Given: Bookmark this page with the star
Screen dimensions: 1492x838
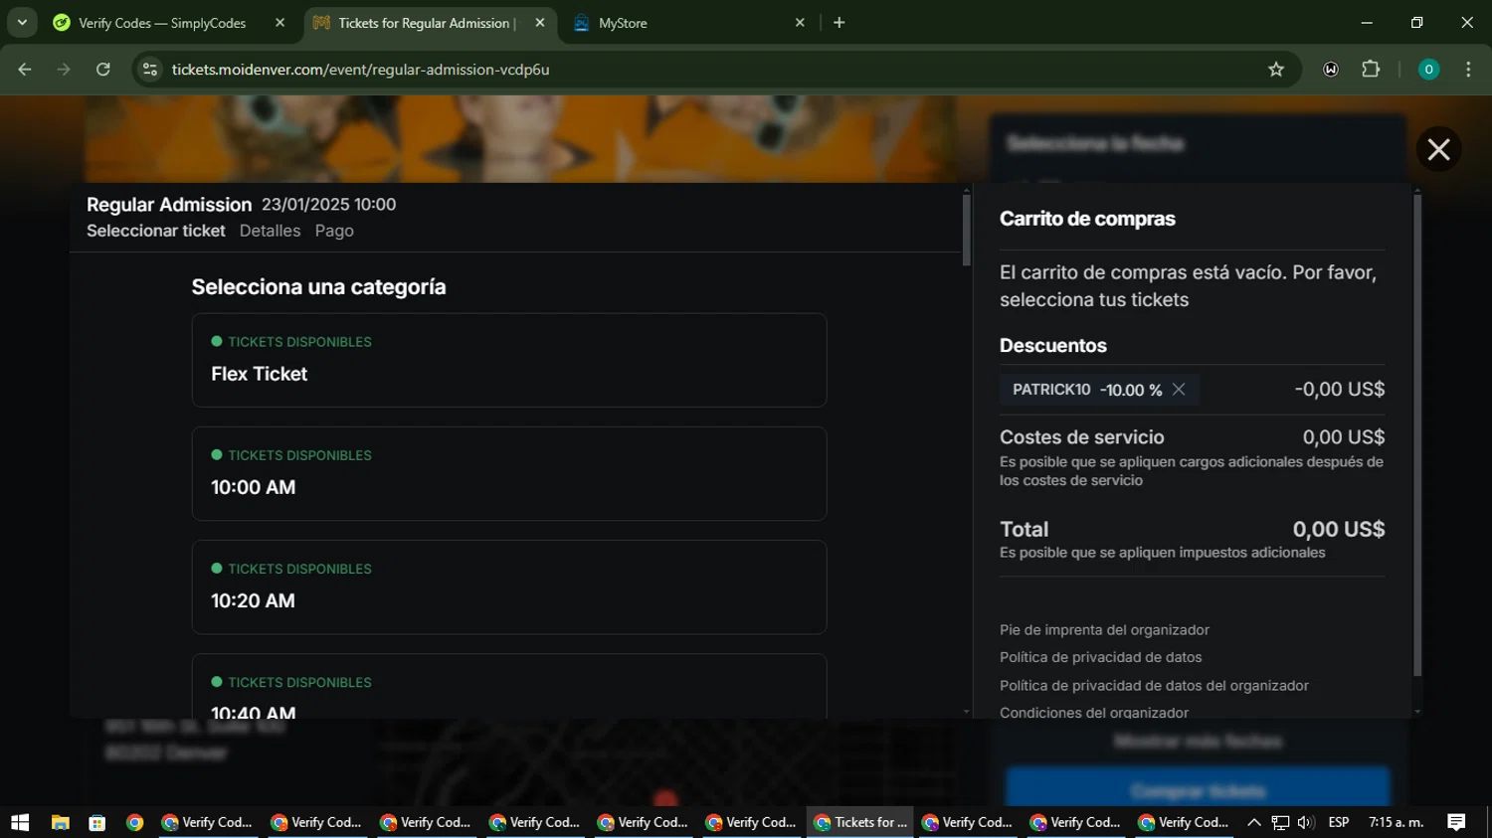Looking at the screenshot, I should click(x=1276, y=70).
